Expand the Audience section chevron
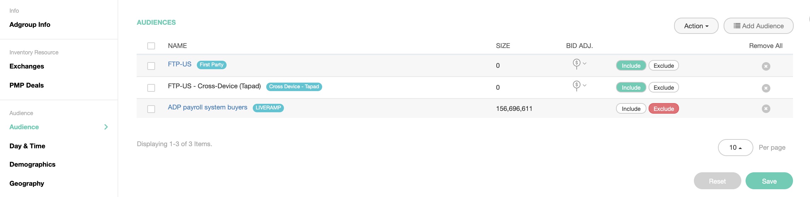This screenshot has width=810, height=197. tap(106, 127)
